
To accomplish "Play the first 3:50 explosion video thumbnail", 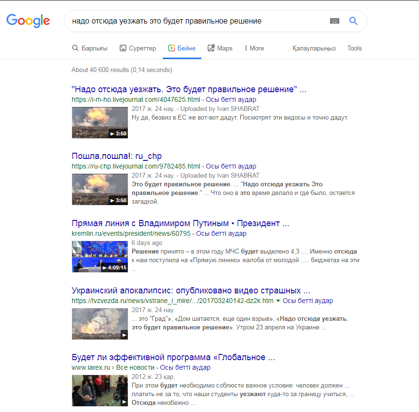I will coord(100,122).
